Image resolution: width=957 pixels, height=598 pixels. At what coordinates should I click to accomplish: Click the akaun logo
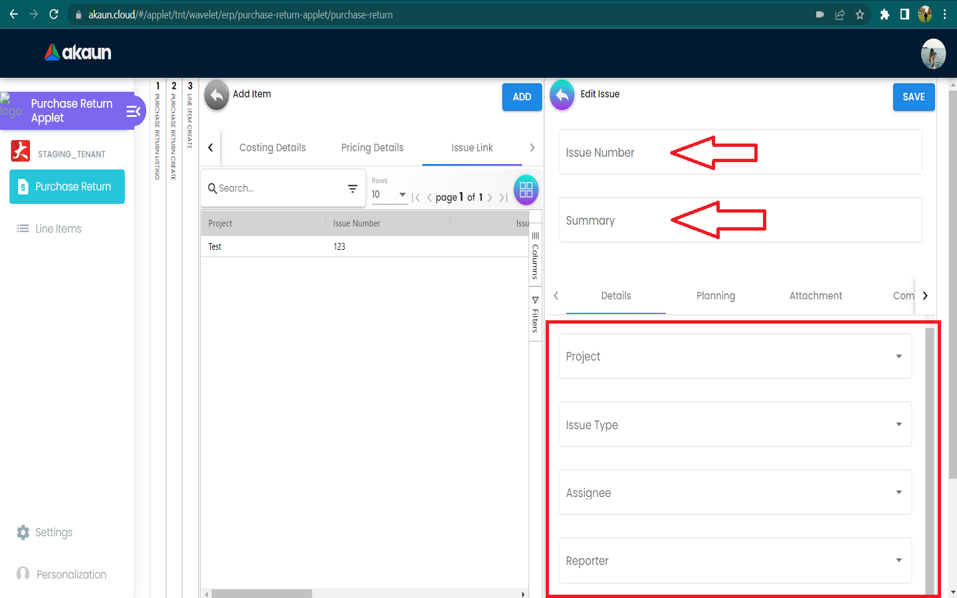78,52
